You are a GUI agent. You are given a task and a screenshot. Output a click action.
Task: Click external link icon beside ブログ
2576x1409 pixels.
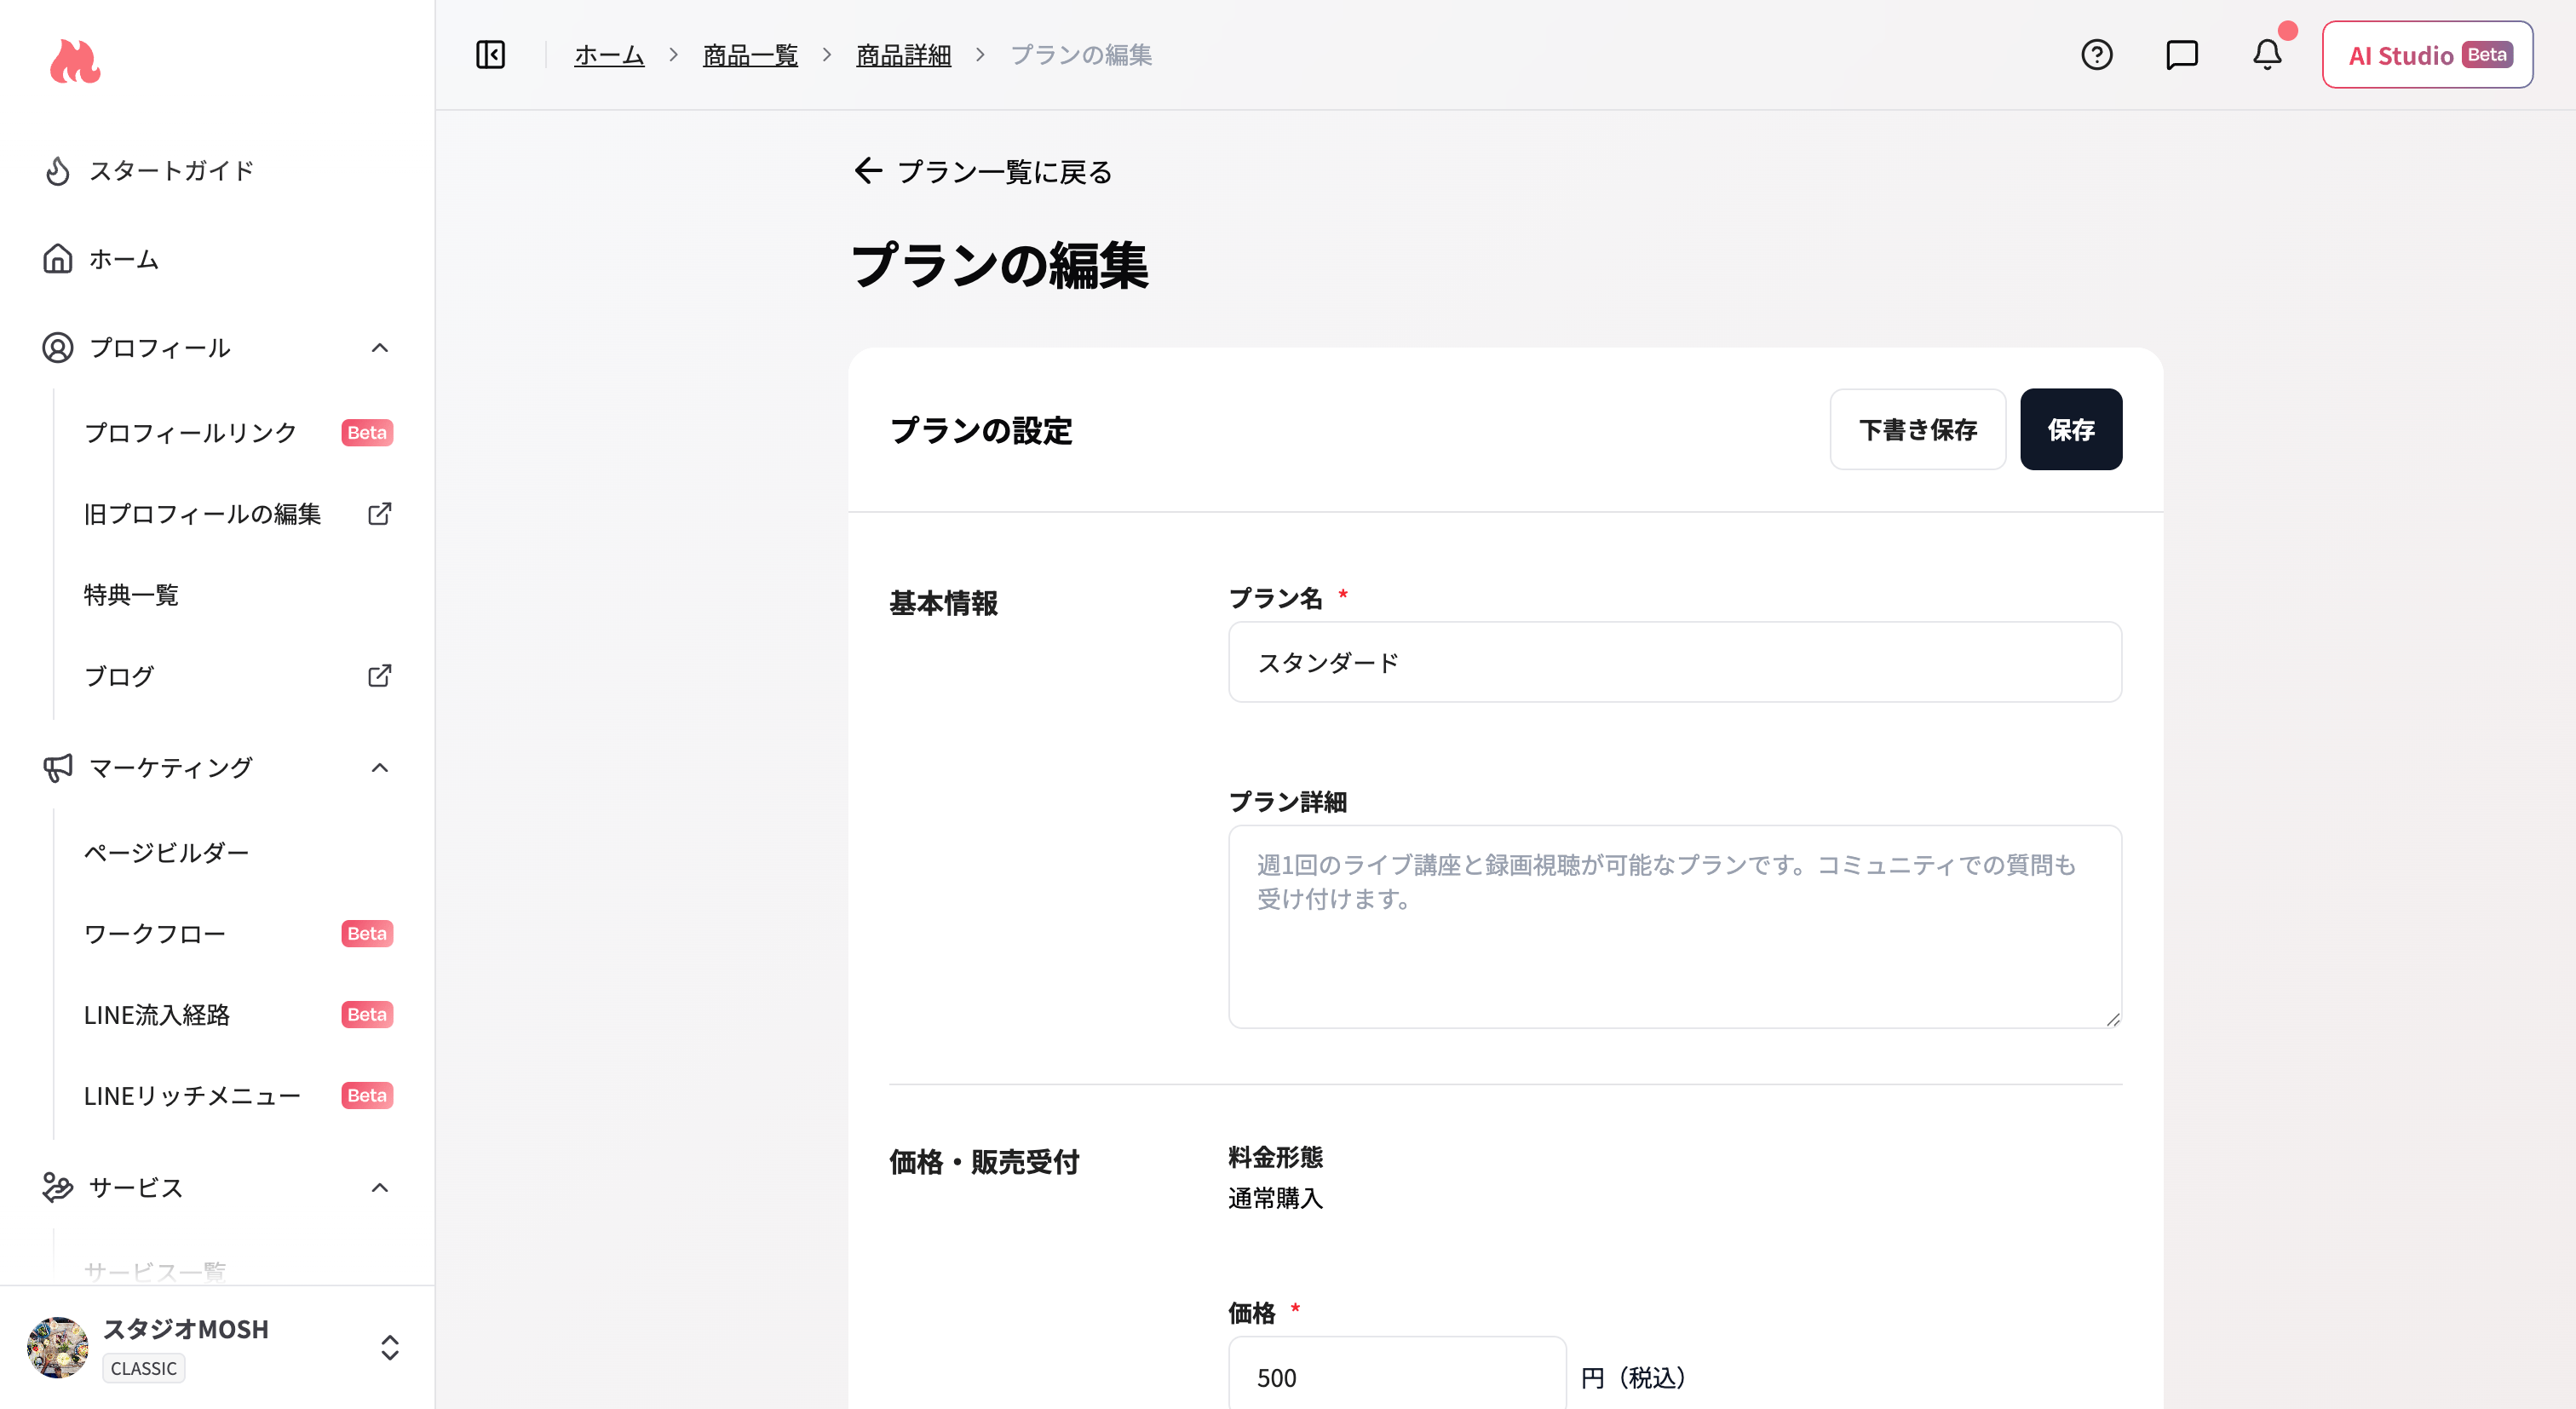[x=379, y=676]
